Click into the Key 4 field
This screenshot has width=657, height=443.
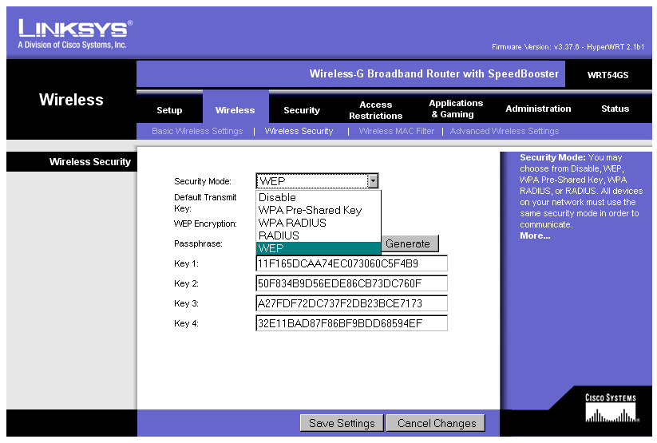(351, 323)
